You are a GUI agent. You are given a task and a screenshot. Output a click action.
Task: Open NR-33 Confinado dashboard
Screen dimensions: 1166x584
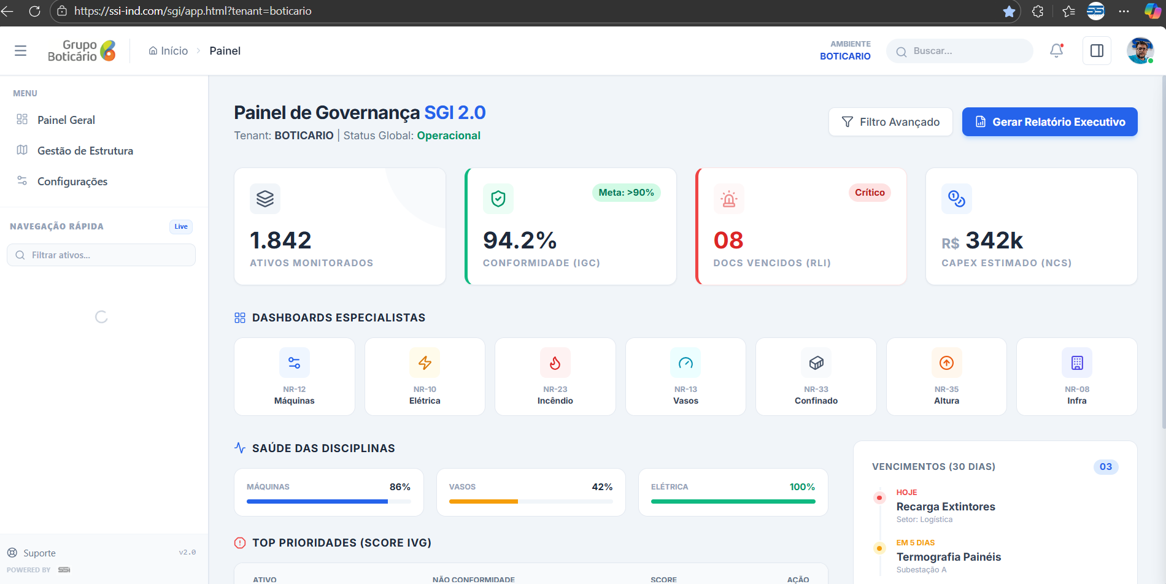tap(816, 377)
